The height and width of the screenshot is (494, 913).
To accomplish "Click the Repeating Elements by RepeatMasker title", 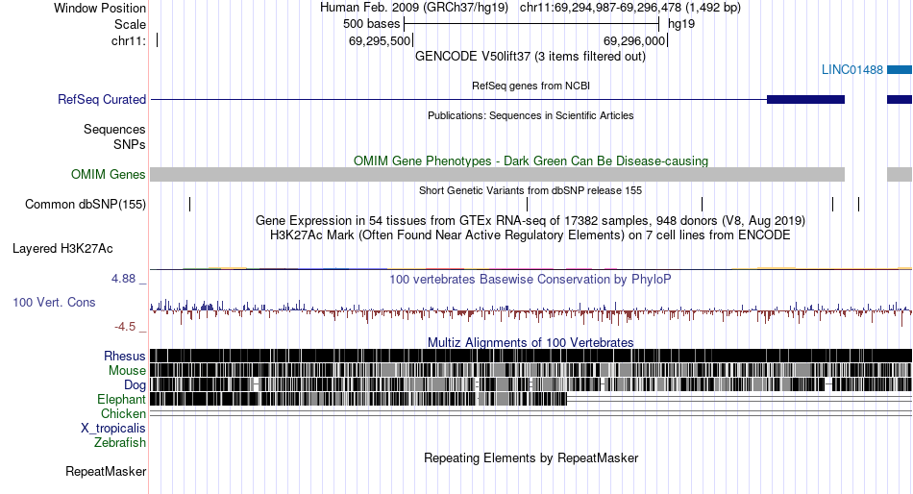I will tap(531, 457).
